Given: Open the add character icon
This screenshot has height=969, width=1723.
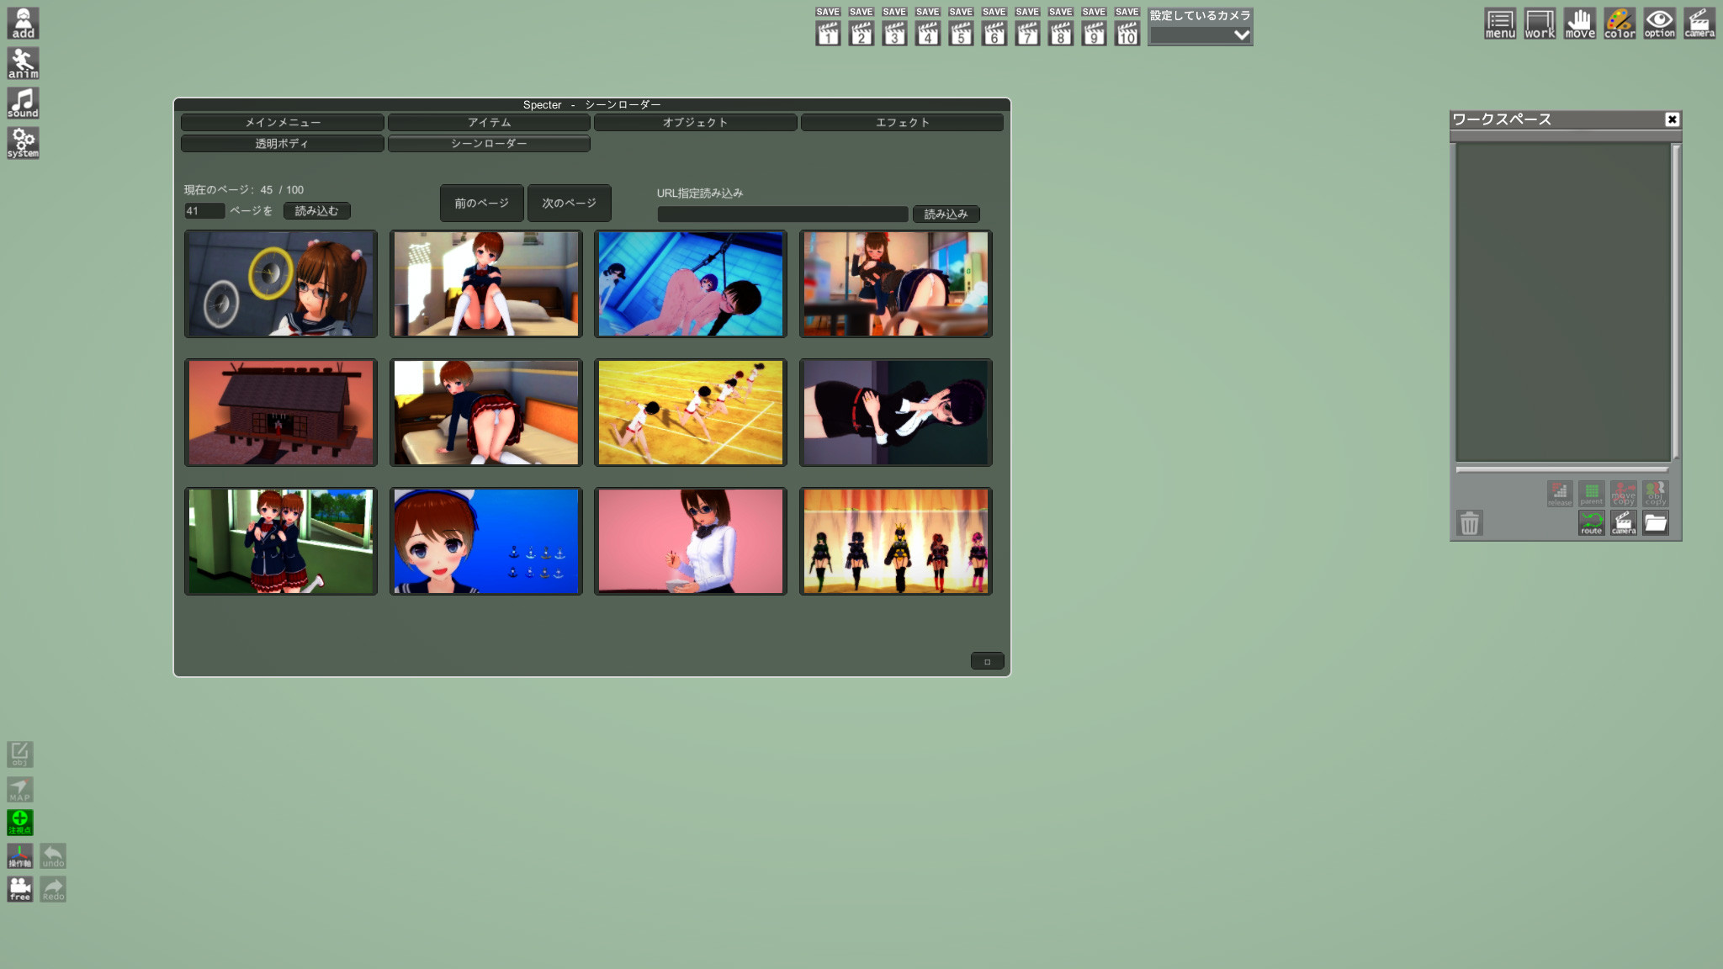Looking at the screenshot, I should tap(23, 23).
